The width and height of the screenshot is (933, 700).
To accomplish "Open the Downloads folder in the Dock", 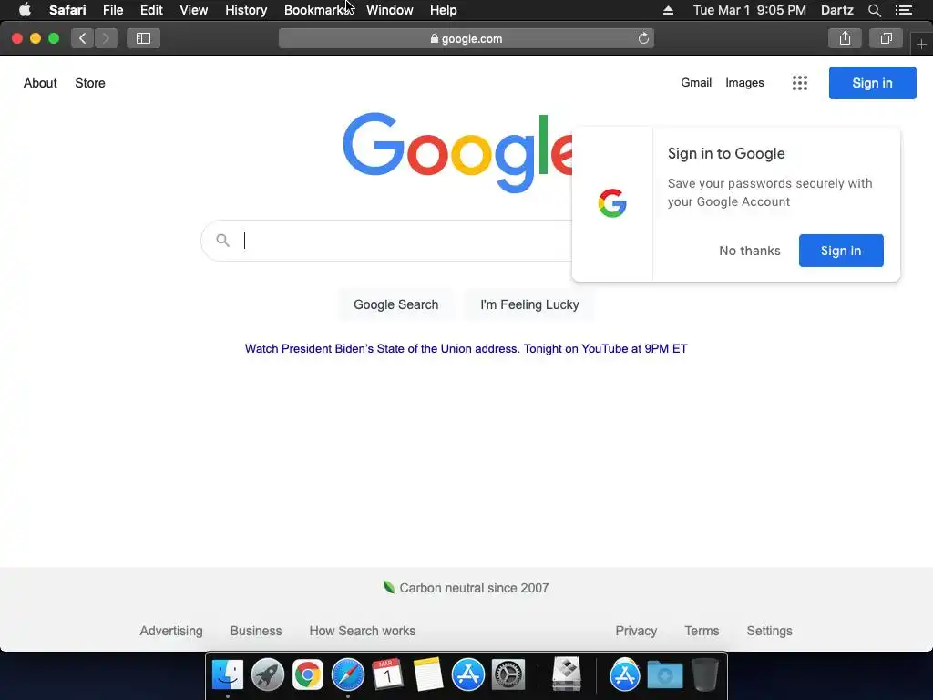I will click(664, 675).
